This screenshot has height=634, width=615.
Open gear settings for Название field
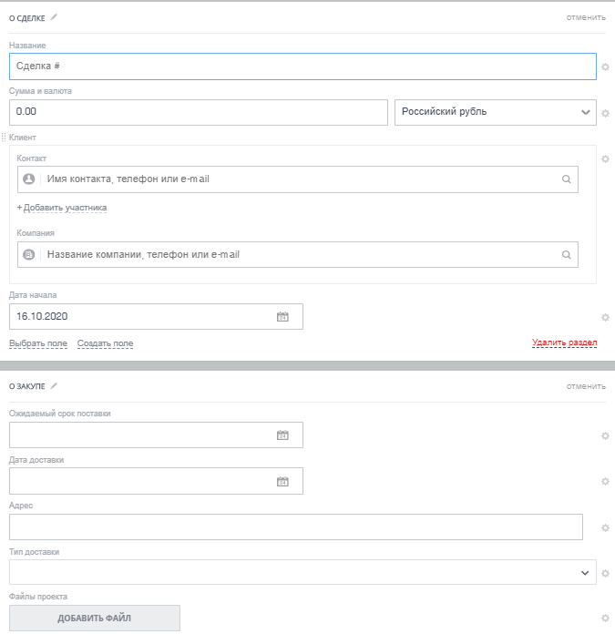pyautogui.click(x=605, y=67)
